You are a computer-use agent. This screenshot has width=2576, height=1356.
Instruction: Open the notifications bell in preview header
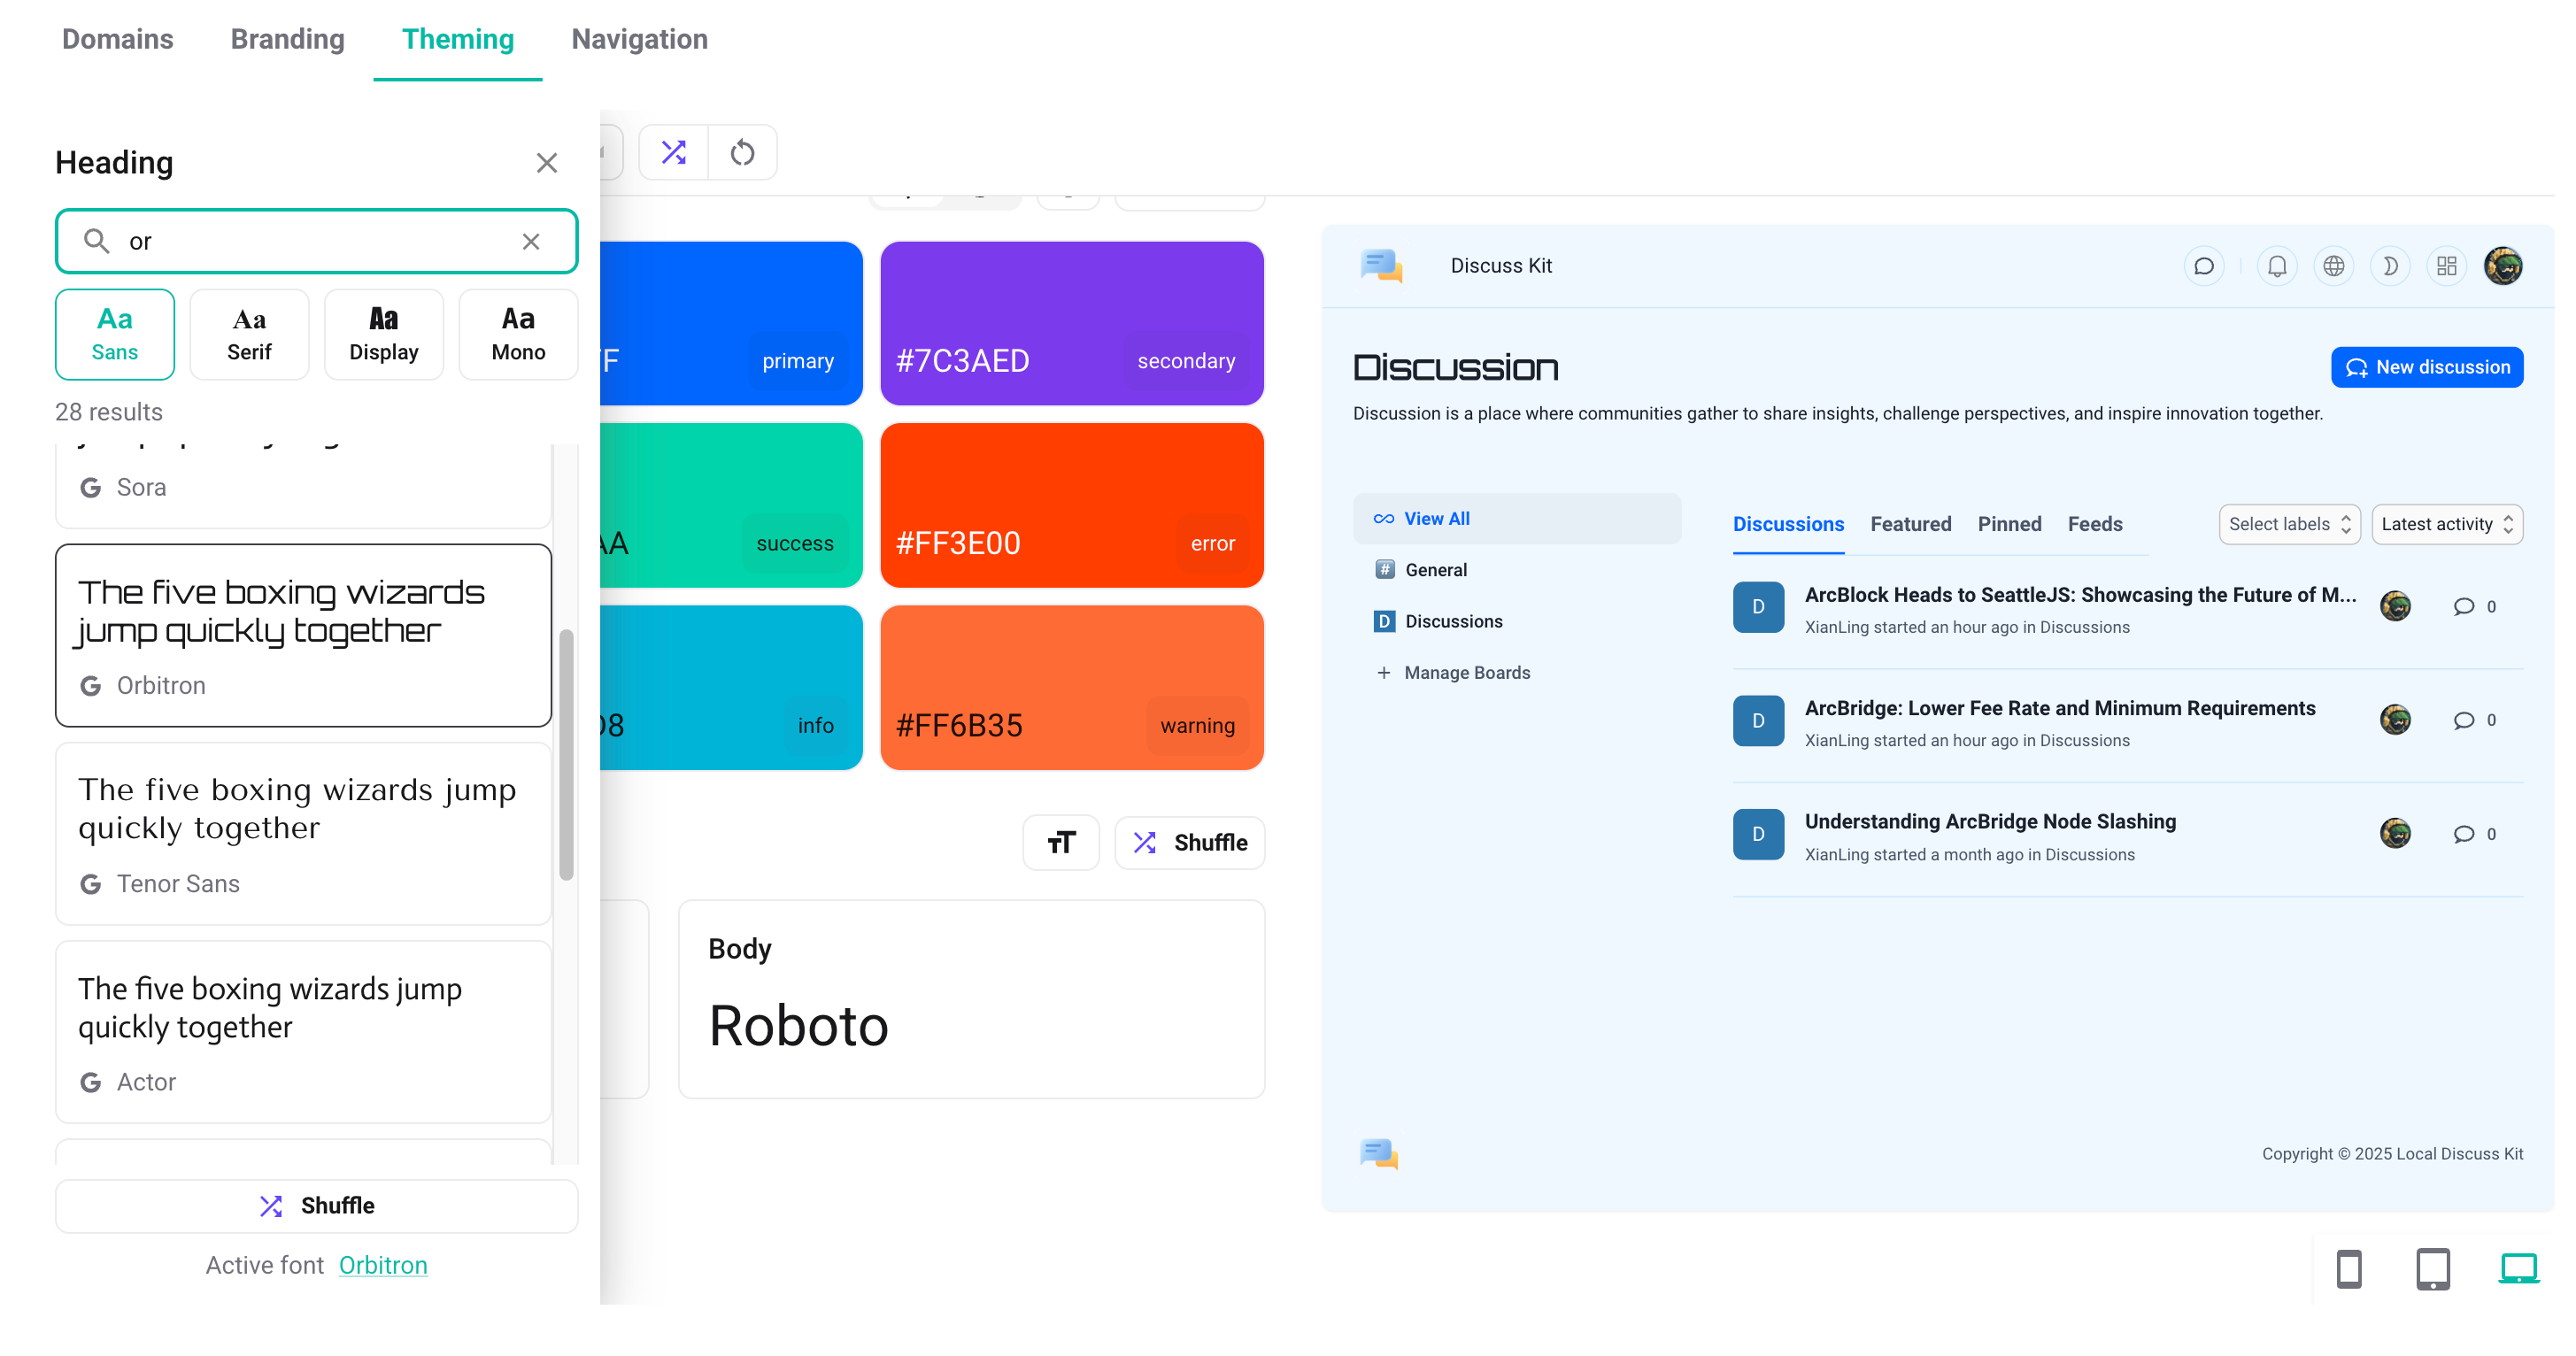(2276, 266)
